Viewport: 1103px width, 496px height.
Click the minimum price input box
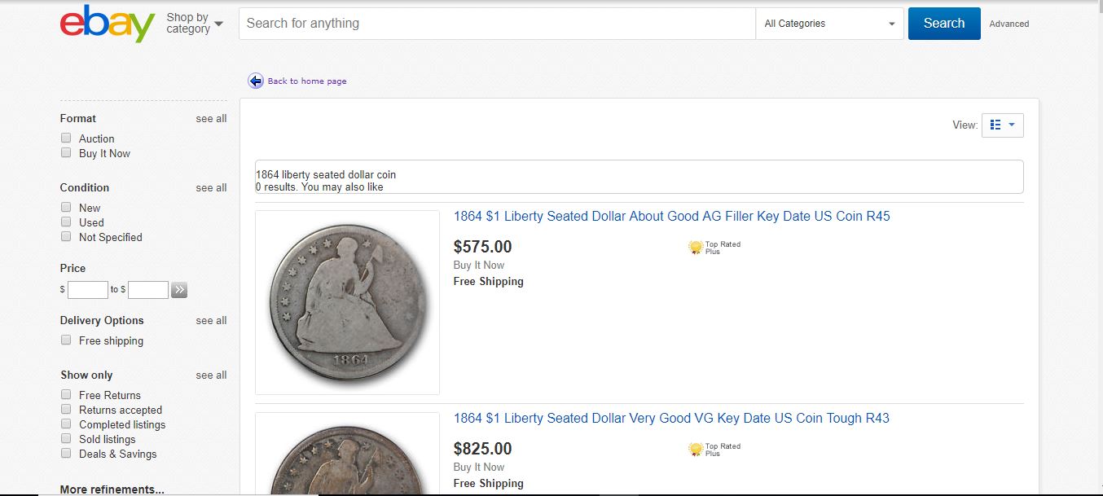pyautogui.click(x=88, y=290)
